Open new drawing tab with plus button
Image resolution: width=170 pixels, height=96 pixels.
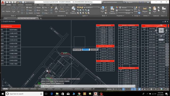coord(41,18)
